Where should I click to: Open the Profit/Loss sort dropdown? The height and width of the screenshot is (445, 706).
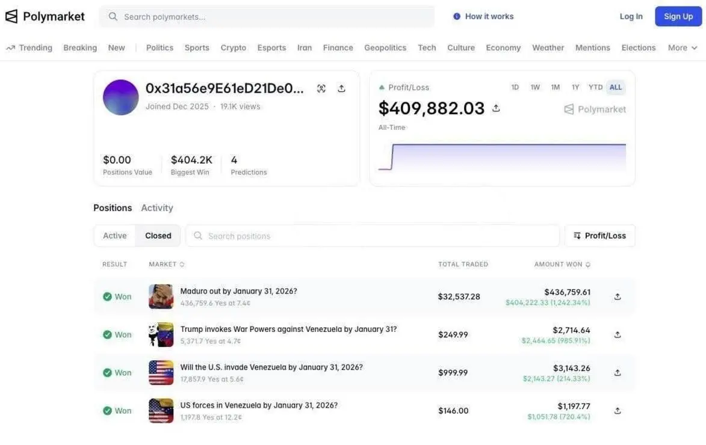(x=599, y=236)
